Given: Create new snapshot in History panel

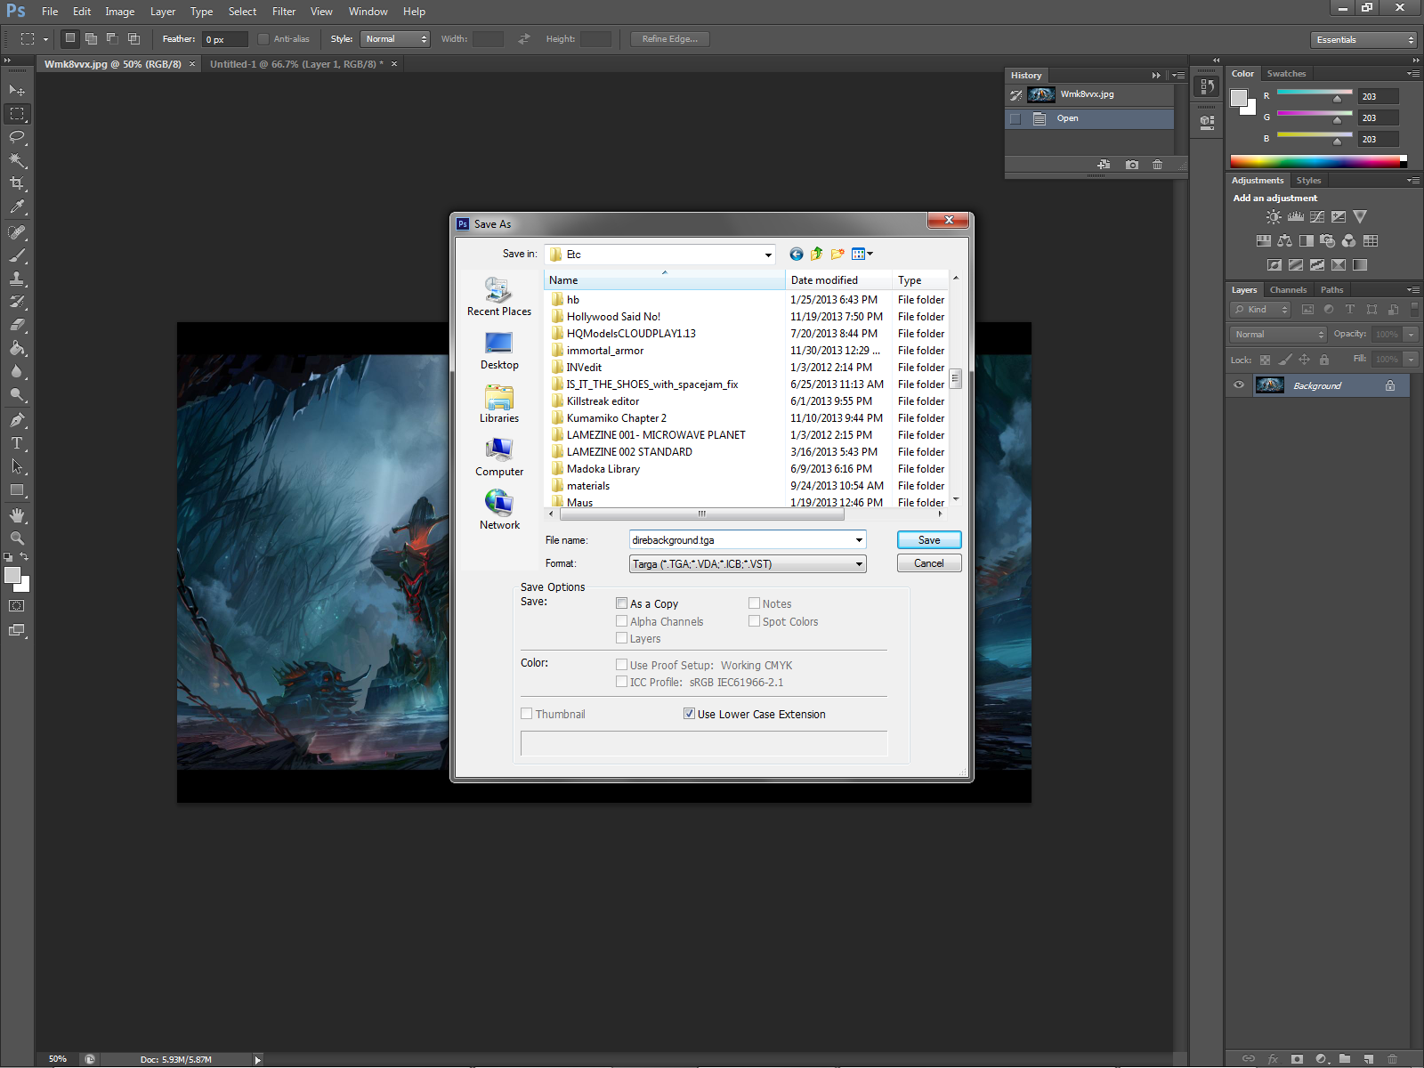Looking at the screenshot, I should (1132, 165).
